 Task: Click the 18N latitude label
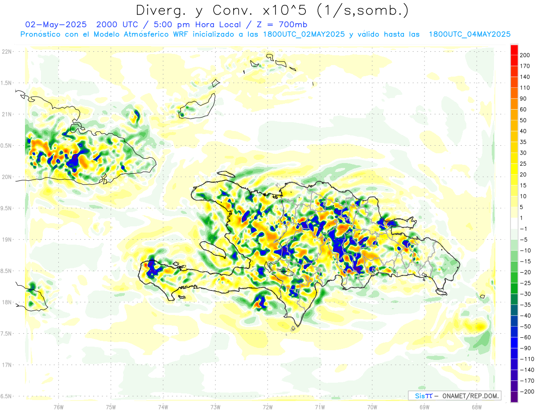pyautogui.click(x=7, y=302)
